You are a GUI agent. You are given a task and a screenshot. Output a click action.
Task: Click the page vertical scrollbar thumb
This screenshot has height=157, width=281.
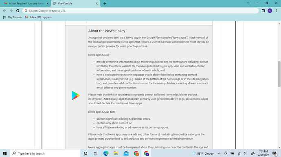(279, 74)
